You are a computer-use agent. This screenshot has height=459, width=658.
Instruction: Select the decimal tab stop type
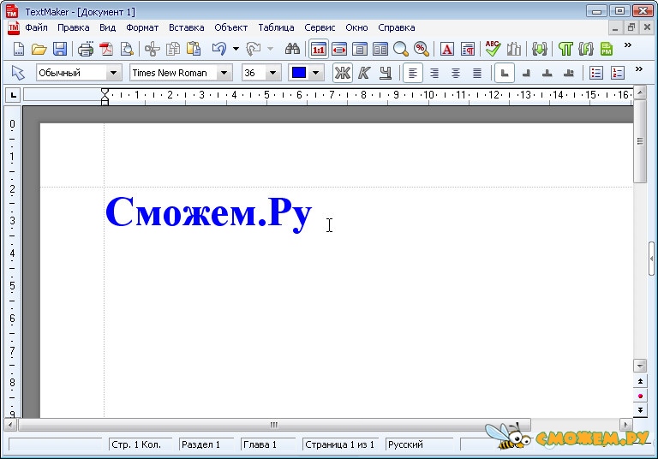point(569,73)
